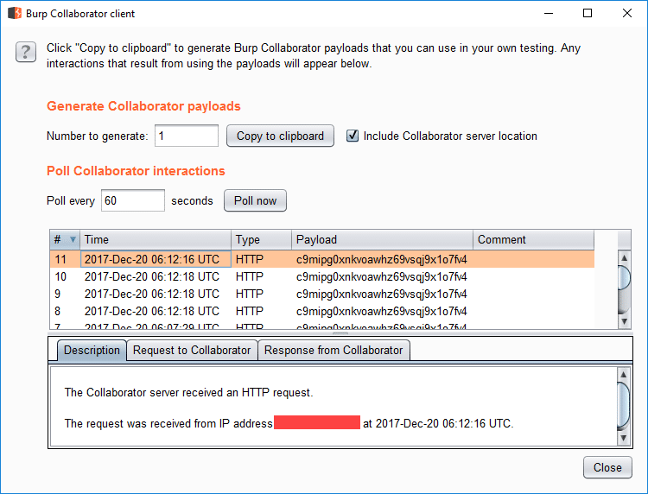This screenshot has height=494, width=648.
Task: Click the Poll now button
Action: (255, 200)
